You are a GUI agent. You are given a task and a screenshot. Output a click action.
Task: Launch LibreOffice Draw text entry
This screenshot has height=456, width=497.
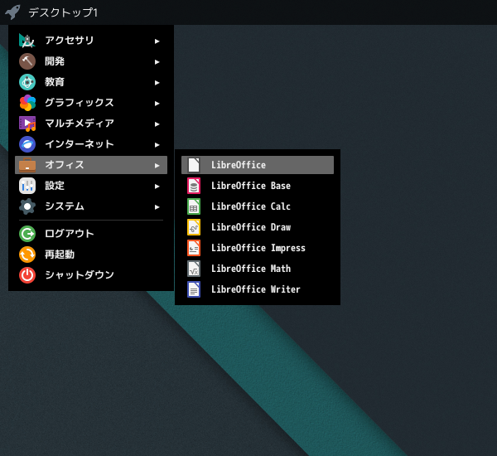[x=251, y=227]
